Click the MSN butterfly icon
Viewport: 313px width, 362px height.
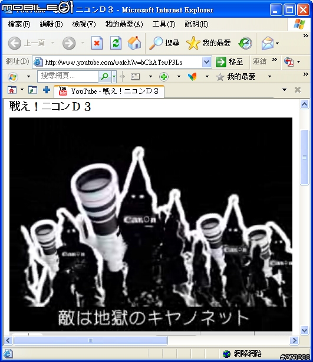click(x=192, y=77)
